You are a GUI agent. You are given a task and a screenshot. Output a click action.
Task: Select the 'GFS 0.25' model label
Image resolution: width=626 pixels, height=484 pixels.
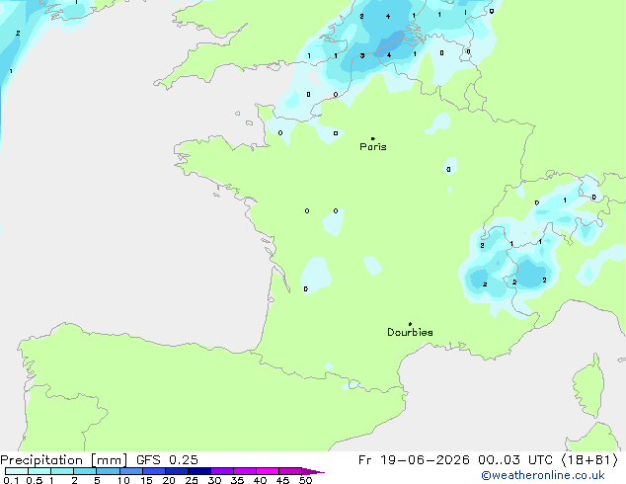click(167, 460)
